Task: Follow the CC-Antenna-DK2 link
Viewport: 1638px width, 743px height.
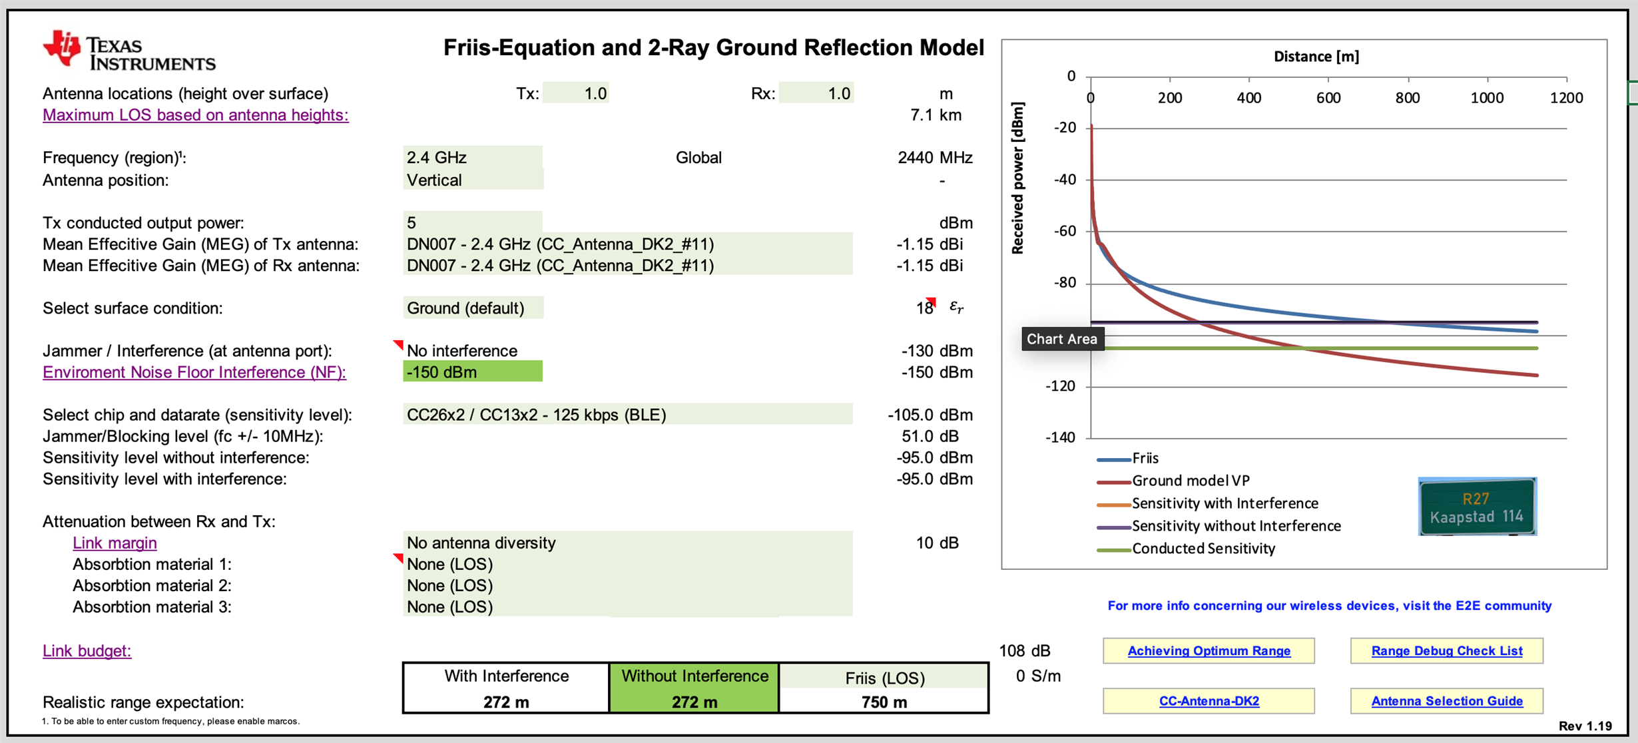Action: pyautogui.click(x=1208, y=700)
